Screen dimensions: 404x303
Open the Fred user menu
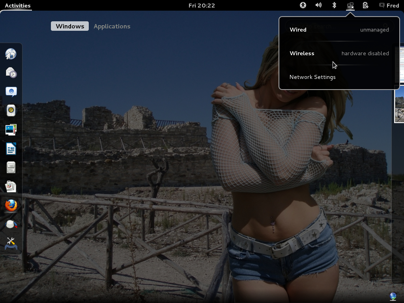coord(389,6)
